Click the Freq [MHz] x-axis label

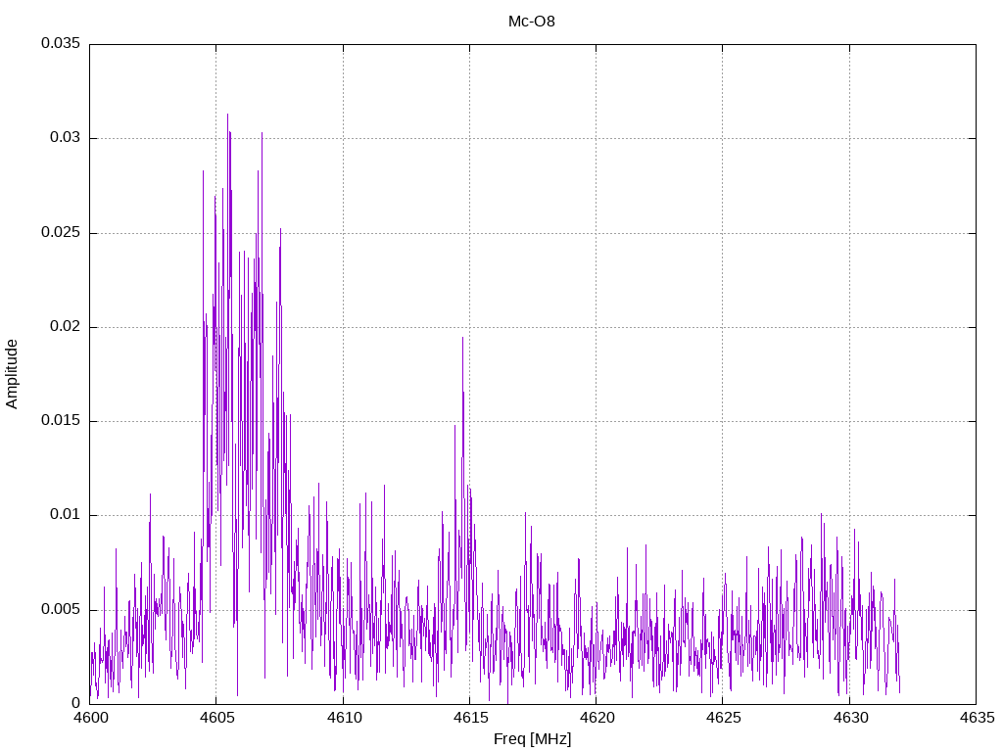pos(532,739)
